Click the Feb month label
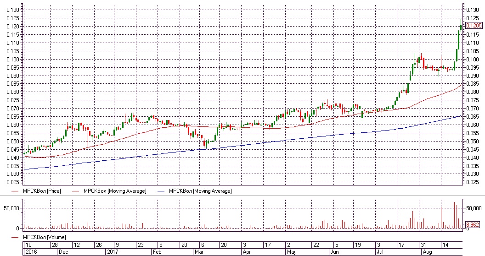485x256 pixels. click(158, 252)
